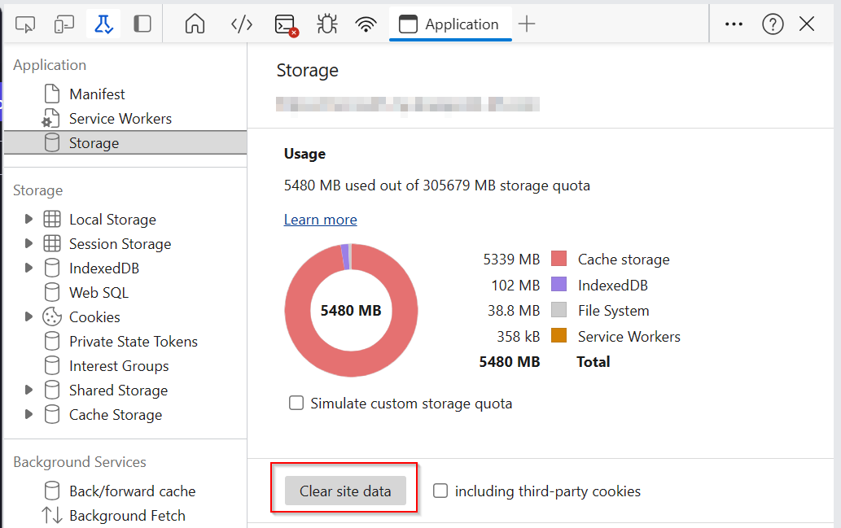Open the customize DevTools ellipsis menu
This screenshot has height=528, width=841.
[734, 24]
